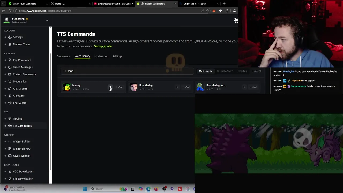Pause the Marley voice preview
The image size is (343, 193).
click(110, 87)
